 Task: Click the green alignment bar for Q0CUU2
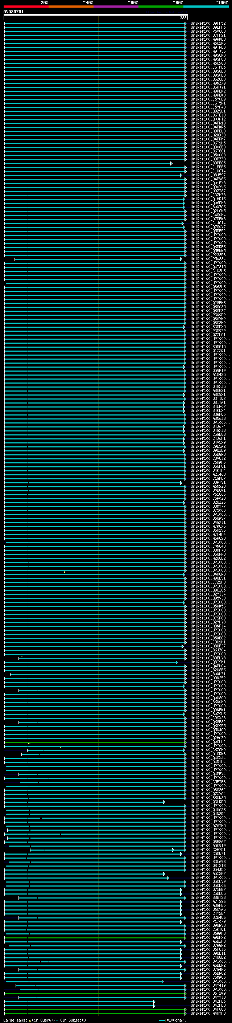tap(95, 742)
